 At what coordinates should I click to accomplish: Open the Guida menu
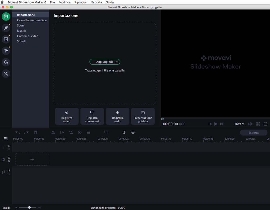pyautogui.click(x=110, y=2)
